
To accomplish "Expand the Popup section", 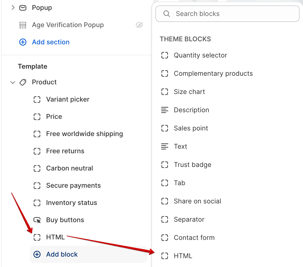I will (x=13, y=8).
